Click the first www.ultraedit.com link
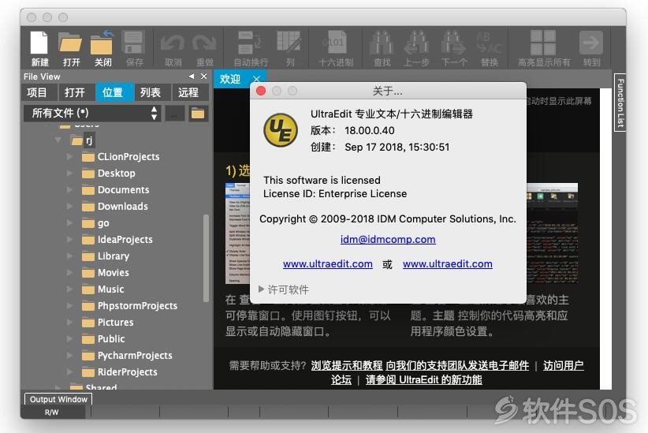This screenshot has width=648, height=433. [328, 264]
